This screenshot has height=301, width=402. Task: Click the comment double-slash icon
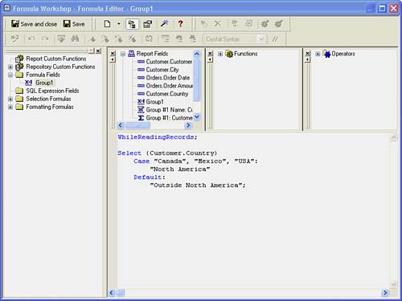[x=275, y=39]
